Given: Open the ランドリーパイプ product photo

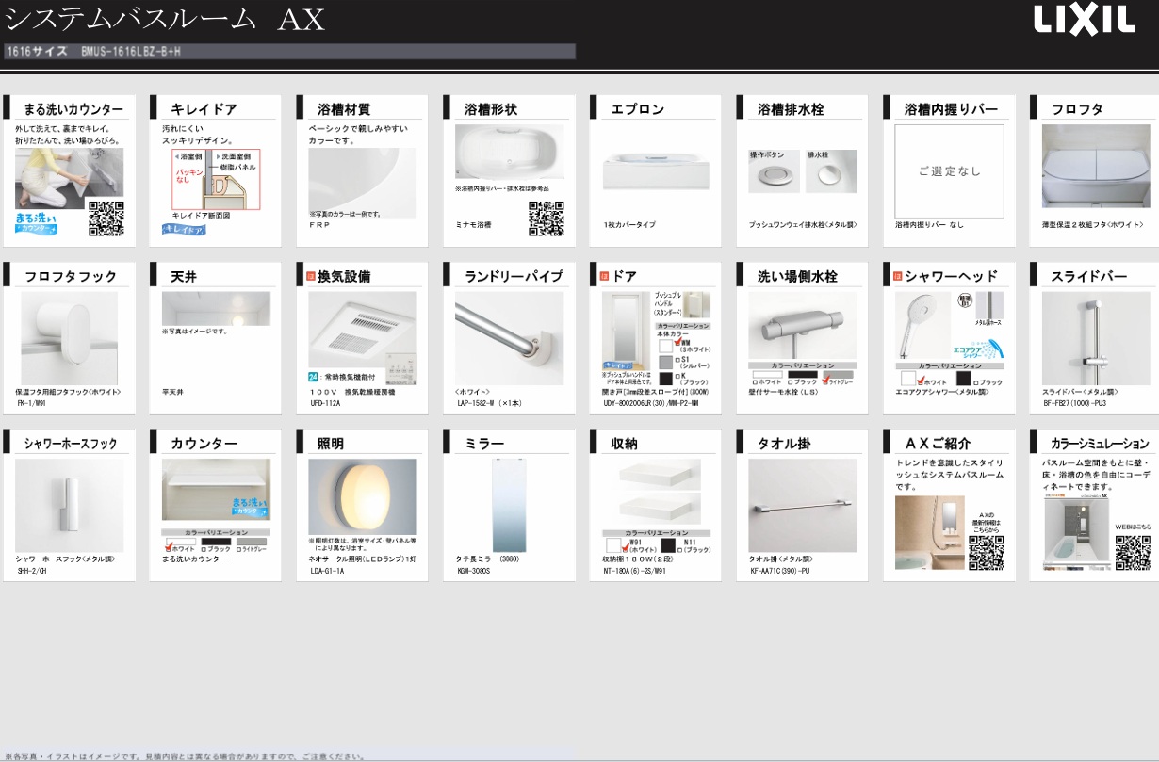Looking at the screenshot, I should click(x=510, y=338).
